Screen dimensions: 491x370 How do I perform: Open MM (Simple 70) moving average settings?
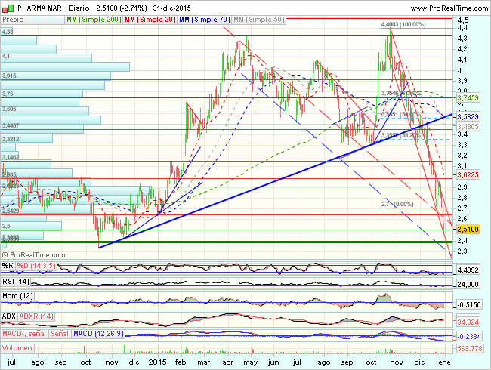(205, 20)
